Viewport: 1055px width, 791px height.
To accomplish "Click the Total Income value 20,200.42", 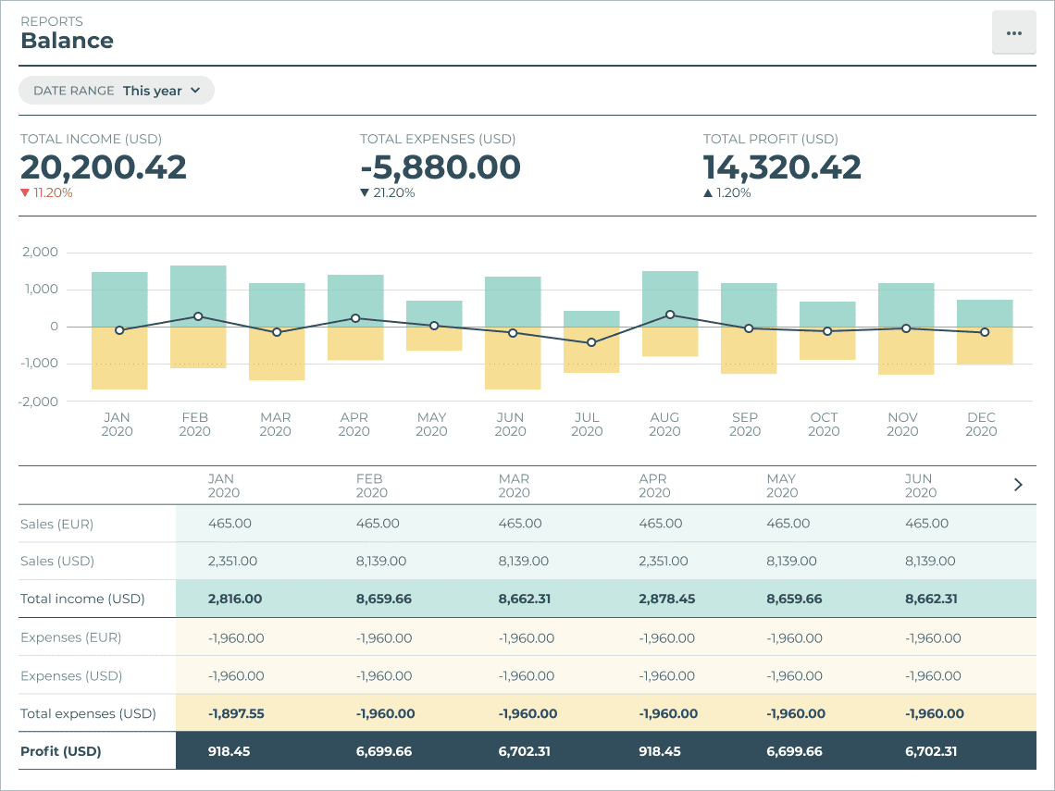I will tap(103, 167).
